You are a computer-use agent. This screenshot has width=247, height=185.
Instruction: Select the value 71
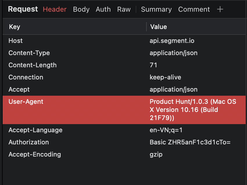[153, 65]
